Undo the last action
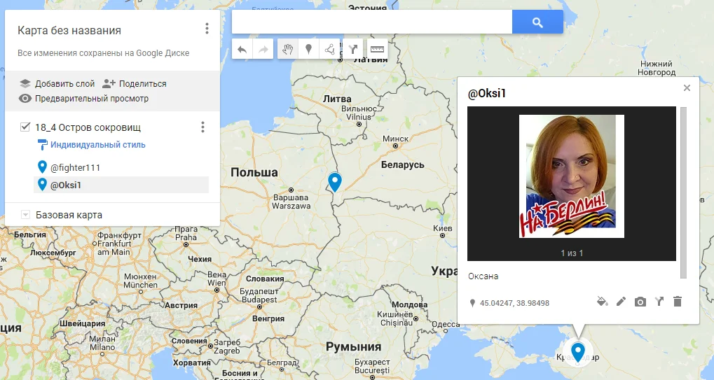The image size is (714, 380). [x=242, y=49]
